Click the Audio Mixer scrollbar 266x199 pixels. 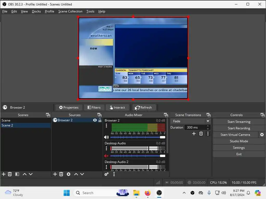pos(168,136)
